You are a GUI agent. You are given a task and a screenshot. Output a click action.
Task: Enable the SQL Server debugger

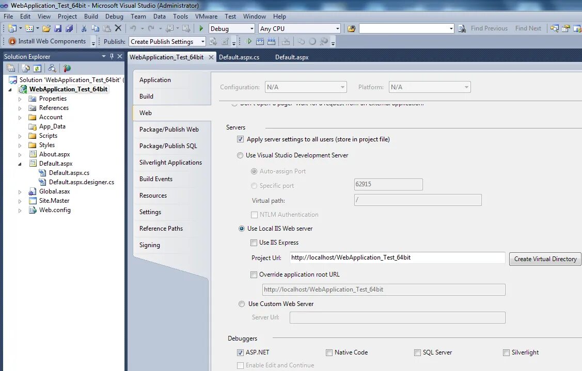[x=417, y=352]
